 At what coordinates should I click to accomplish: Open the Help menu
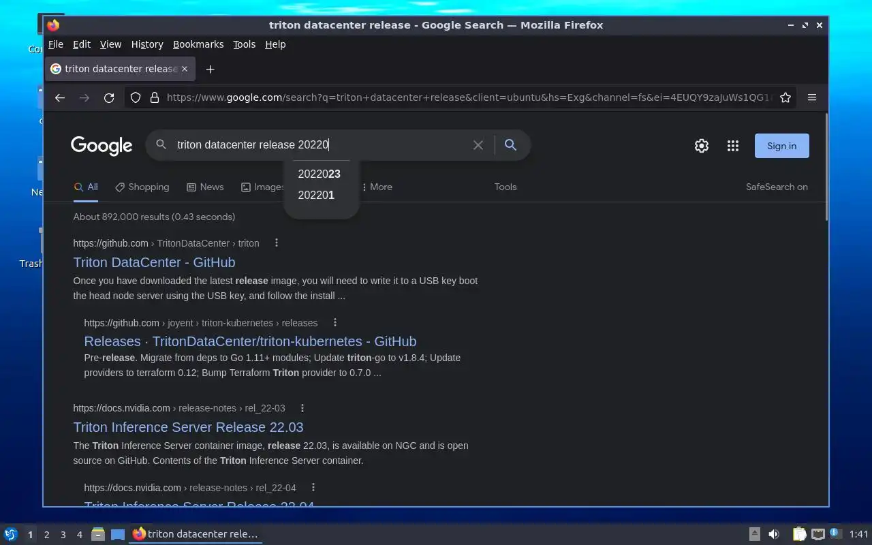275,44
